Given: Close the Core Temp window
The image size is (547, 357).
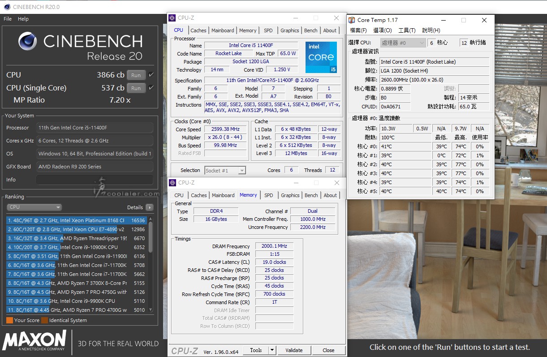Looking at the screenshot, I should point(484,20).
